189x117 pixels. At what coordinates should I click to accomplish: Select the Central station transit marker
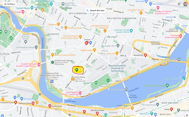click(x=86, y=43)
